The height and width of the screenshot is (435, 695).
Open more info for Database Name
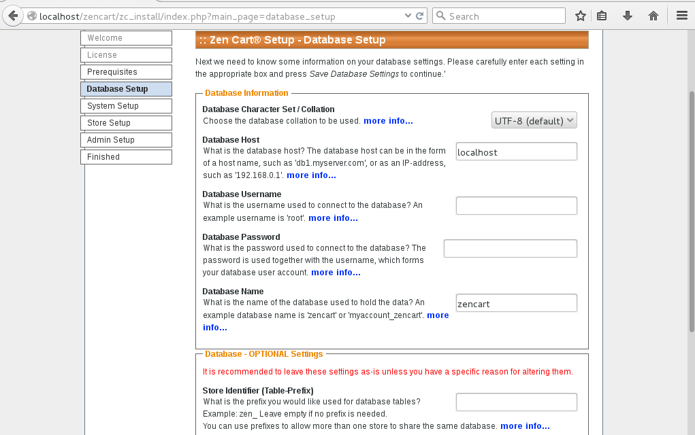[438, 315]
